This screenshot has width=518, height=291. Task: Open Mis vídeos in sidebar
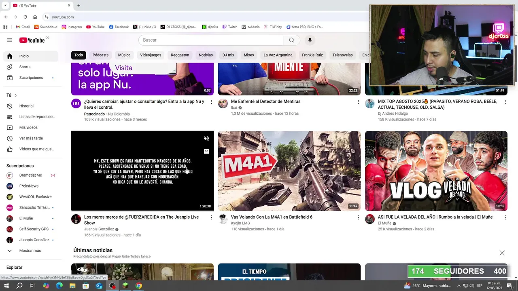coord(31,128)
